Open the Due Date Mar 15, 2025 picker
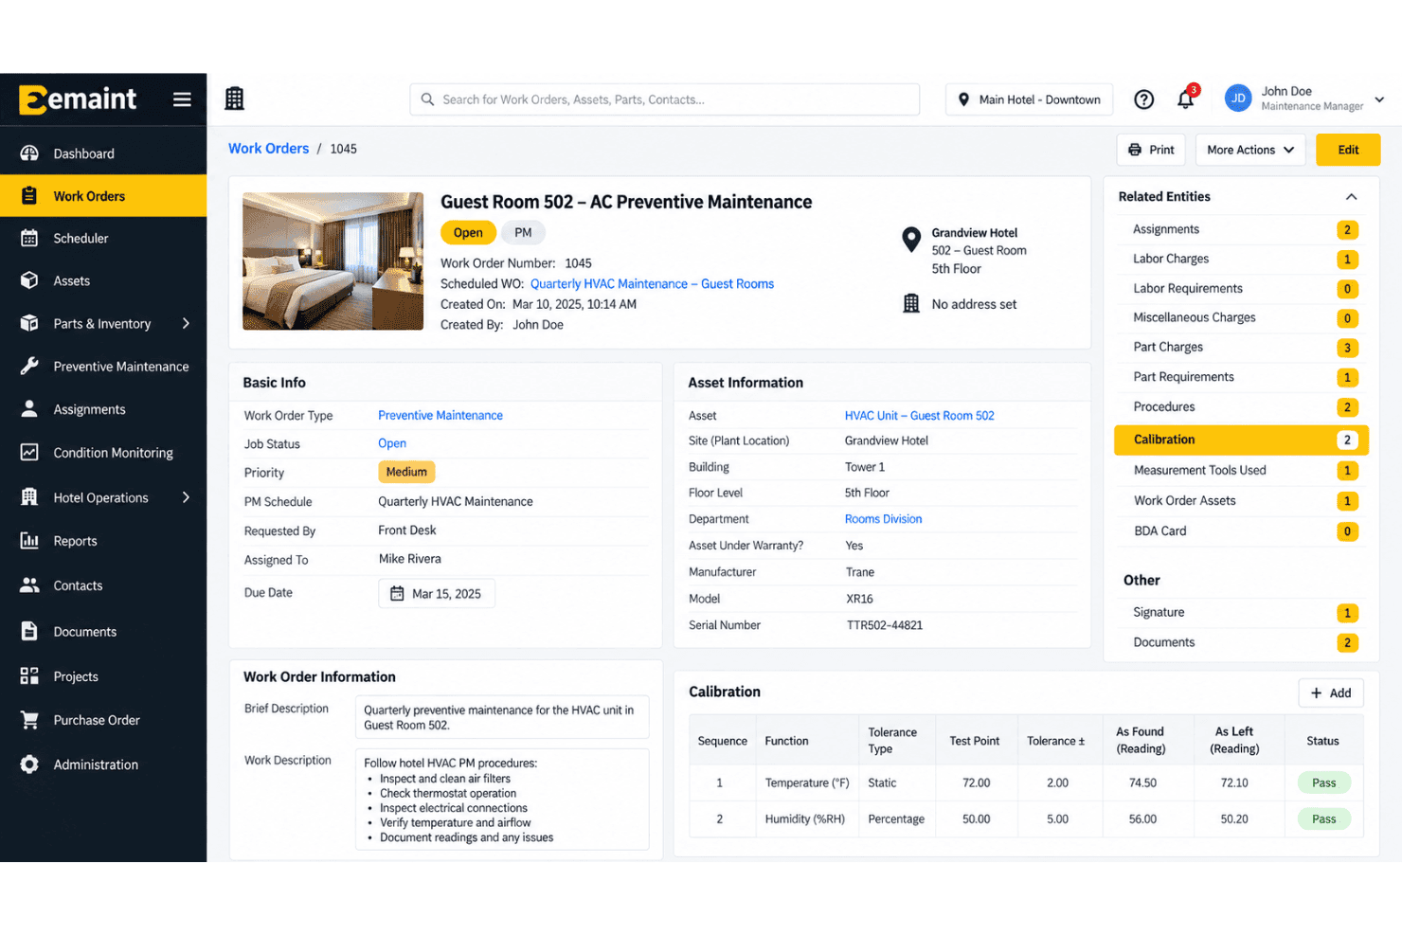The width and height of the screenshot is (1402, 935). click(x=437, y=594)
